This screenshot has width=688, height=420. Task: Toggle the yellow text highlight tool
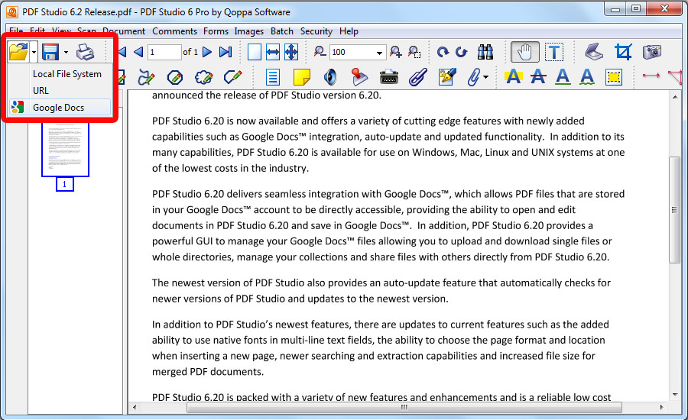(x=513, y=77)
